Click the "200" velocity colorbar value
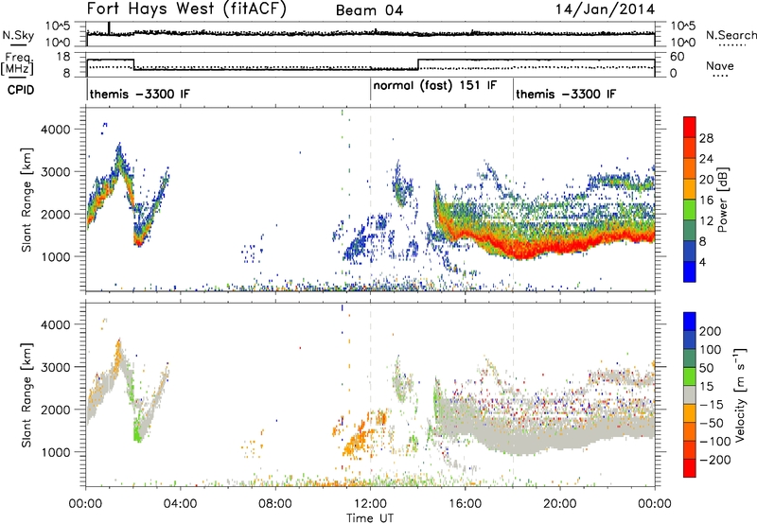Viewport: 757px width, 524px height. (711, 331)
